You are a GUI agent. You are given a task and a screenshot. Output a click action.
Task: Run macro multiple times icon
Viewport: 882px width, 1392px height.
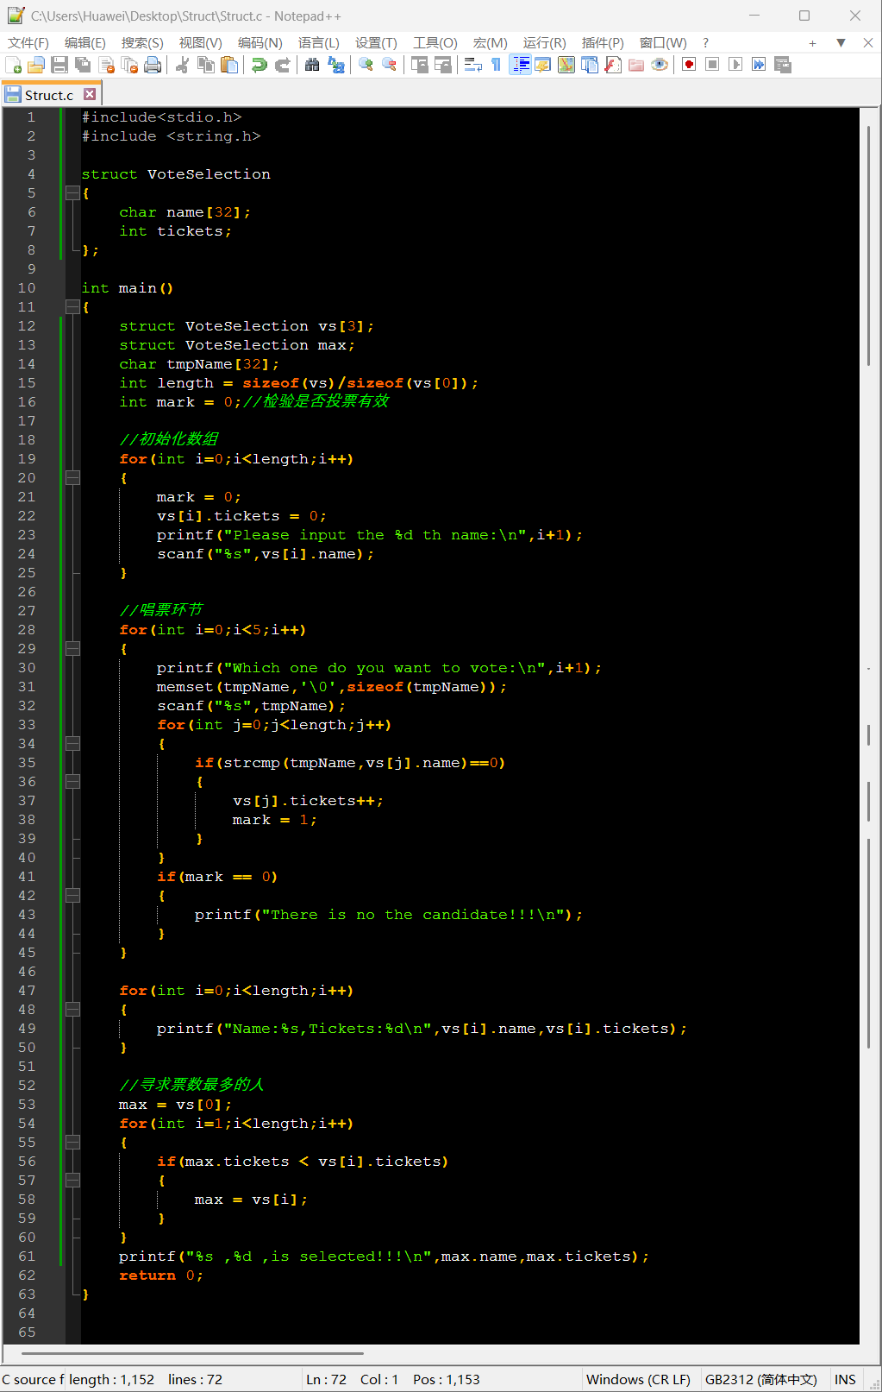pyautogui.click(x=759, y=65)
